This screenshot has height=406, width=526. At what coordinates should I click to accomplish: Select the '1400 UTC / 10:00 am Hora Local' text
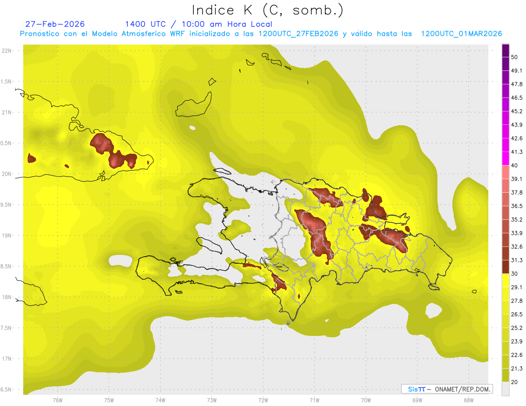point(198,24)
